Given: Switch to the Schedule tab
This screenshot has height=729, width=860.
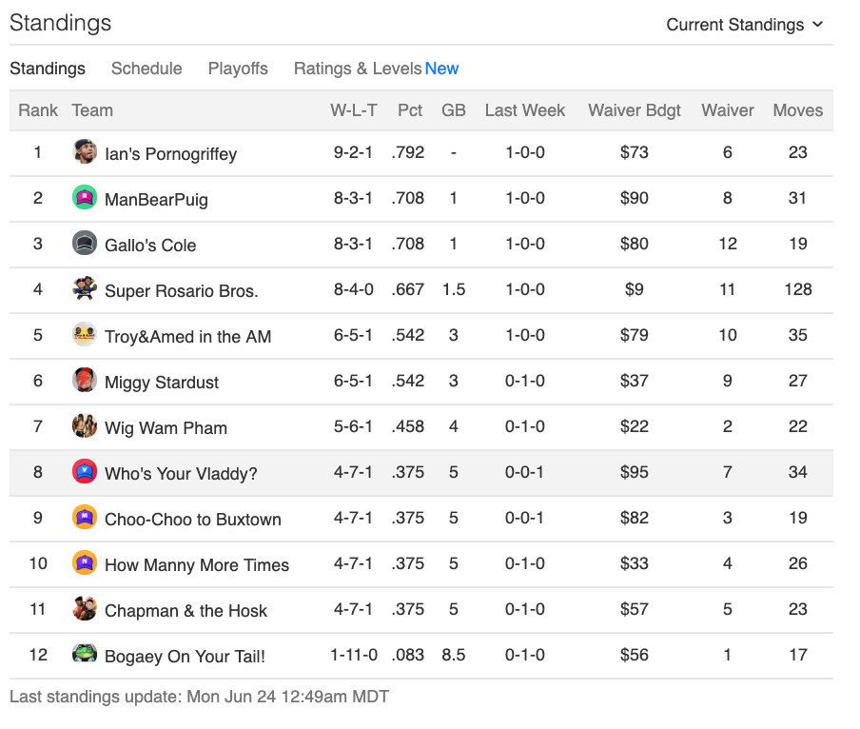Looking at the screenshot, I should click(147, 69).
